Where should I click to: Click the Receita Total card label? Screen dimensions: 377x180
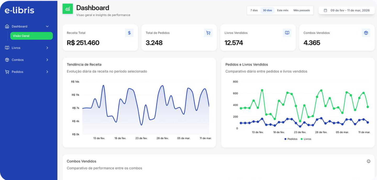click(x=76, y=33)
